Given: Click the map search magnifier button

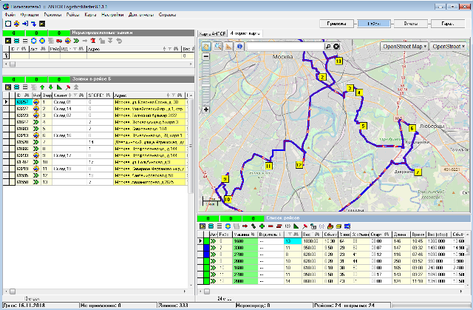Looking at the screenshot, I should tap(328, 47).
